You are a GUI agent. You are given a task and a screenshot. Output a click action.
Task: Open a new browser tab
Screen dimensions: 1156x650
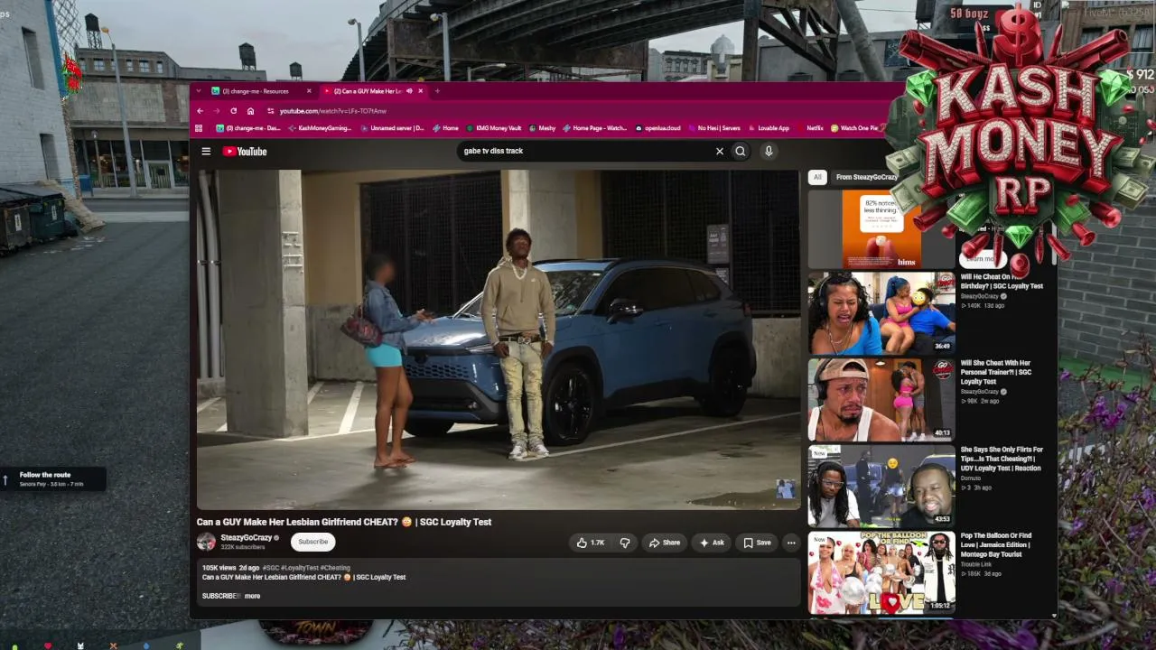[x=437, y=91]
